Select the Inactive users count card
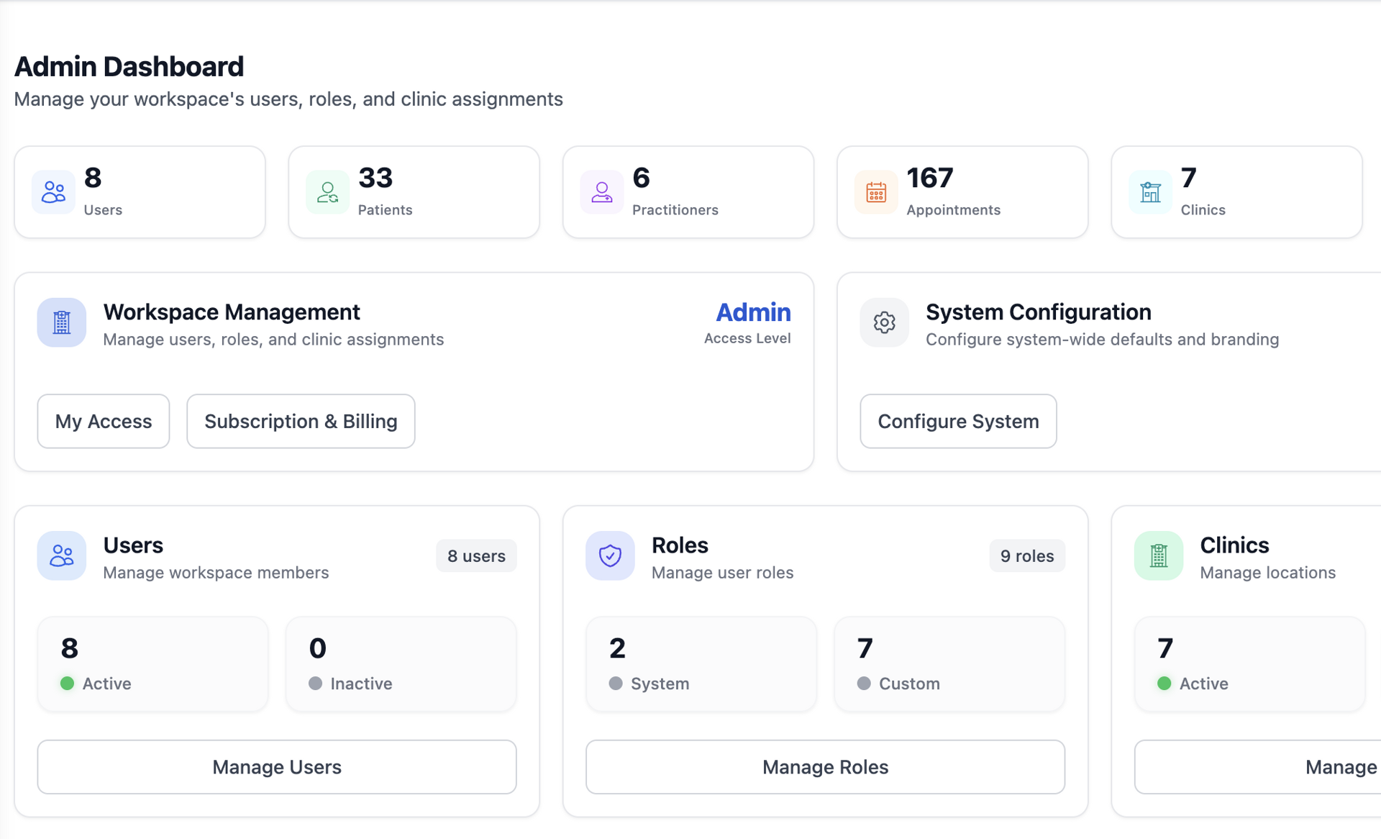 [401, 663]
